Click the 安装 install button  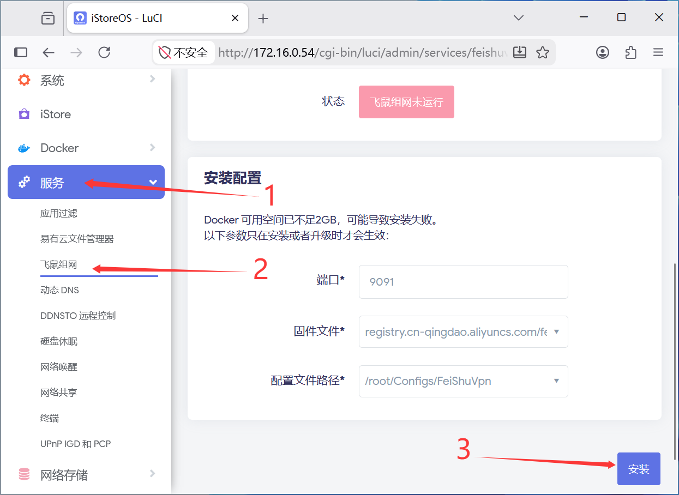[x=639, y=469]
